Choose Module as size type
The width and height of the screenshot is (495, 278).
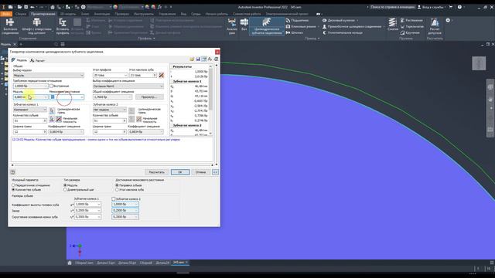click(65, 185)
